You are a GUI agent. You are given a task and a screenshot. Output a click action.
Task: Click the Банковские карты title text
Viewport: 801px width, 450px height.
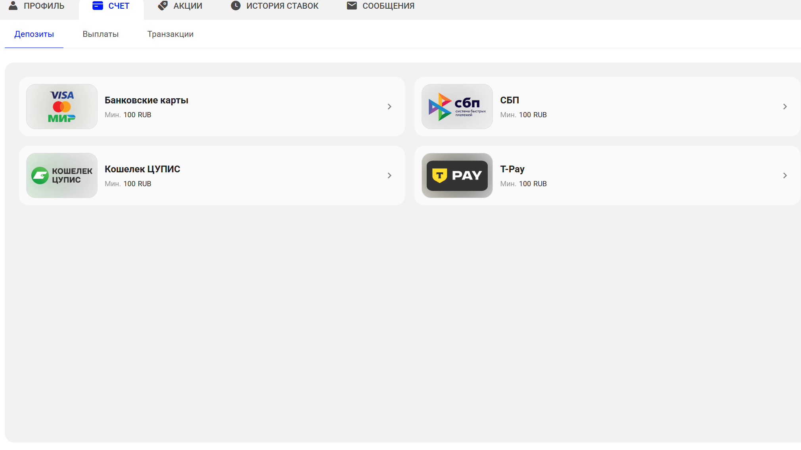click(x=146, y=100)
